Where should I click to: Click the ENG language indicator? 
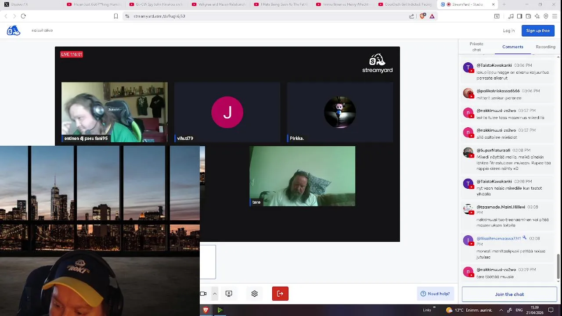(519, 310)
